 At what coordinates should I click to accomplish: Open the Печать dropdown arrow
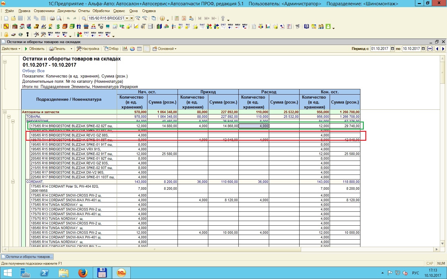click(71, 49)
